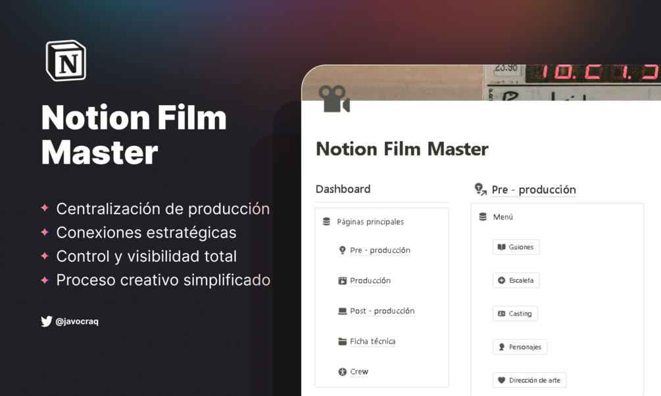The width and height of the screenshot is (661, 396).
Task: Click the heart icon in Dirección de arte
Action: tap(501, 380)
